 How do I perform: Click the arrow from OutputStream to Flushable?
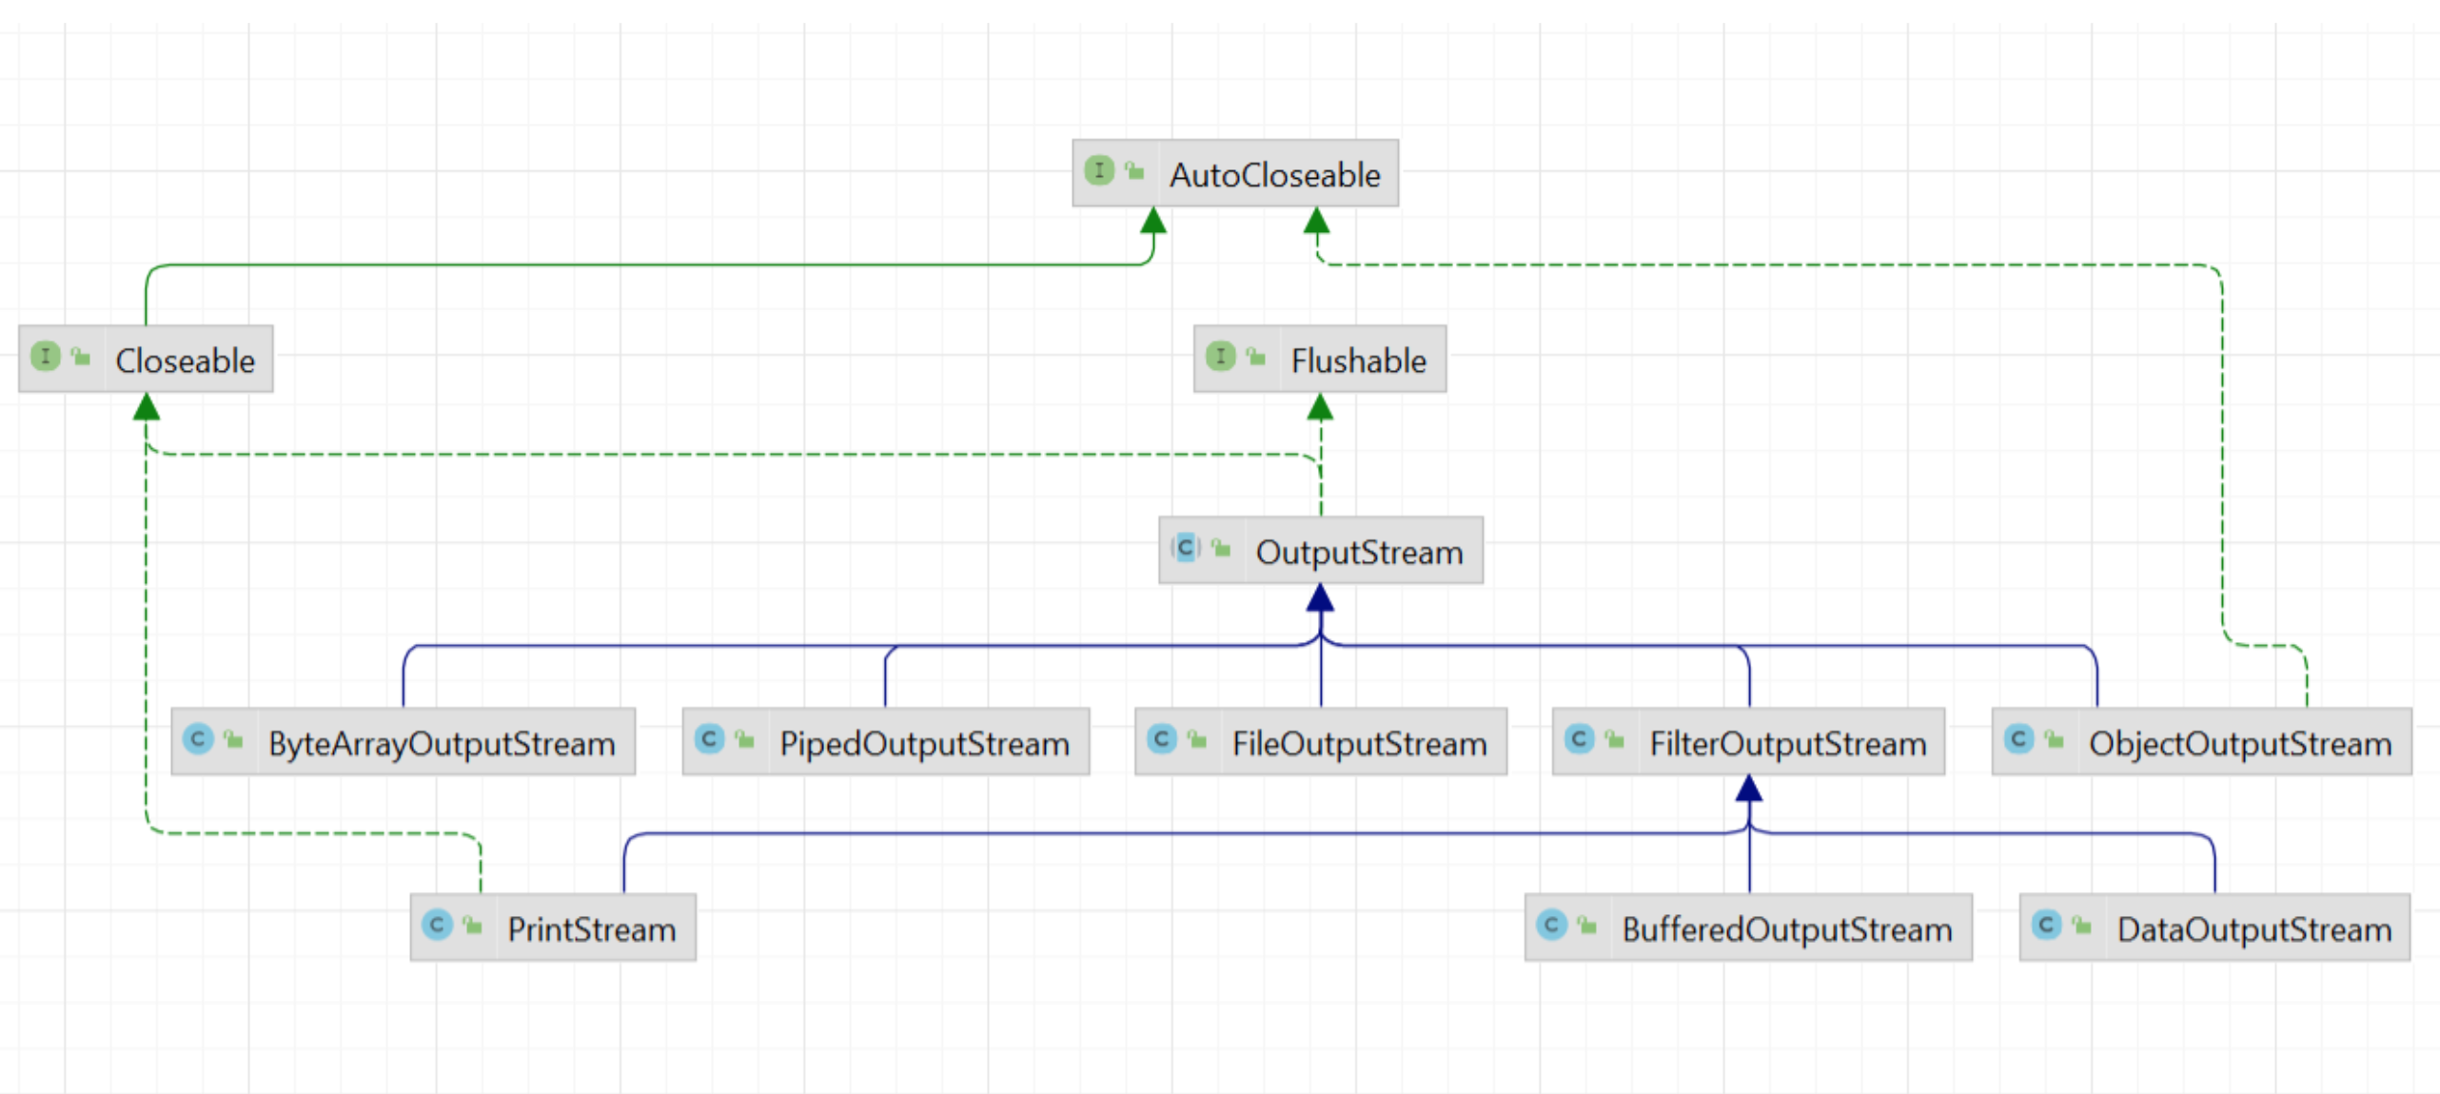[1319, 409]
